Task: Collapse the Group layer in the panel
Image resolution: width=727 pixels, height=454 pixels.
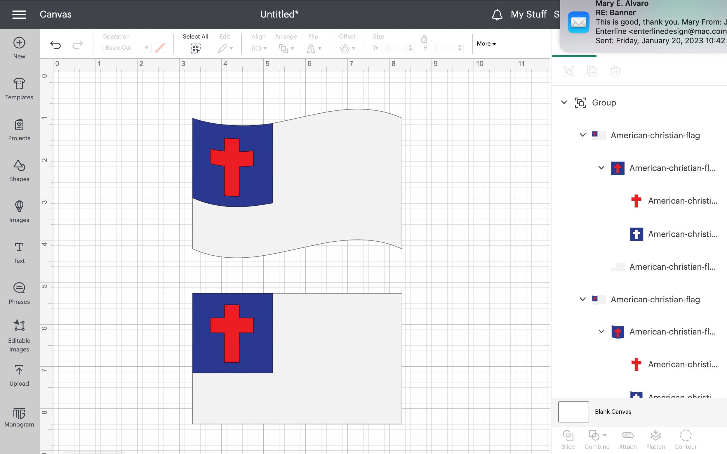Action: coord(563,102)
